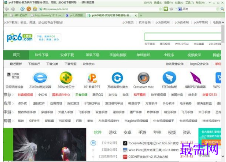
Task: Click the Wire Pilot app icon in list
Action: [x=125, y=150]
